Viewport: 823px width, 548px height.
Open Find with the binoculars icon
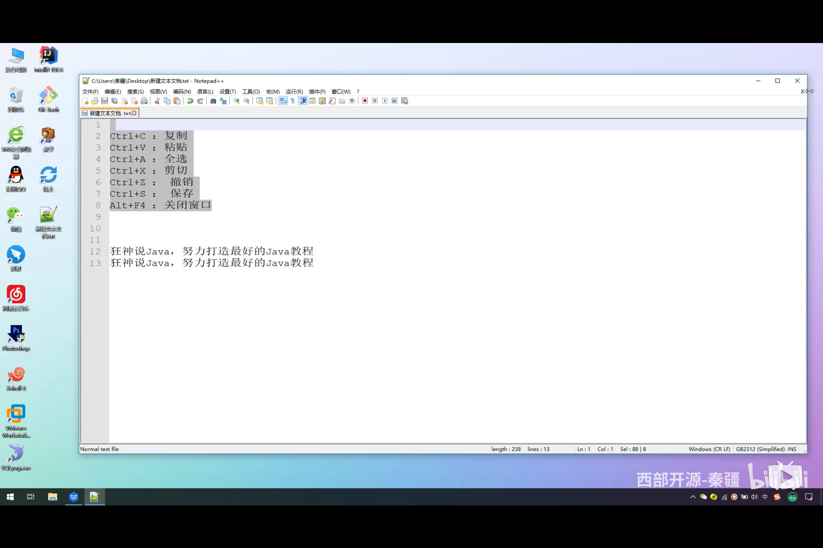pyautogui.click(x=213, y=101)
